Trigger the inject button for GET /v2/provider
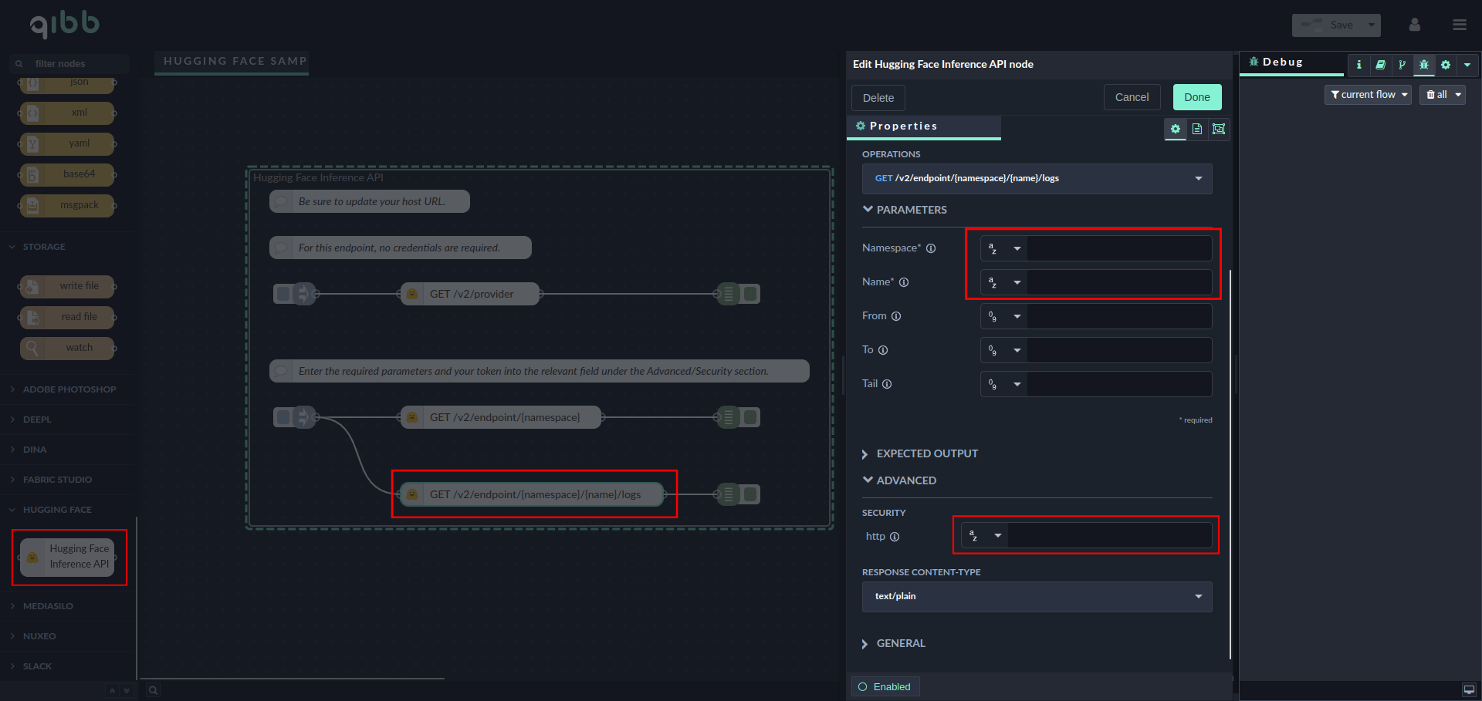 click(283, 294)
